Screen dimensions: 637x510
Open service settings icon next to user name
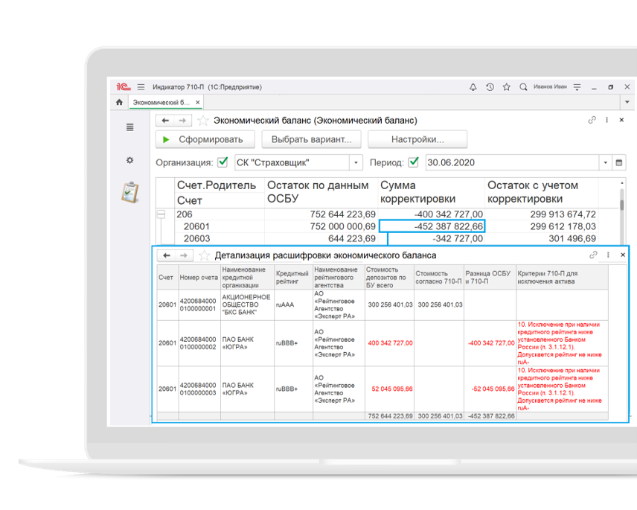click(x=577, y=87)
